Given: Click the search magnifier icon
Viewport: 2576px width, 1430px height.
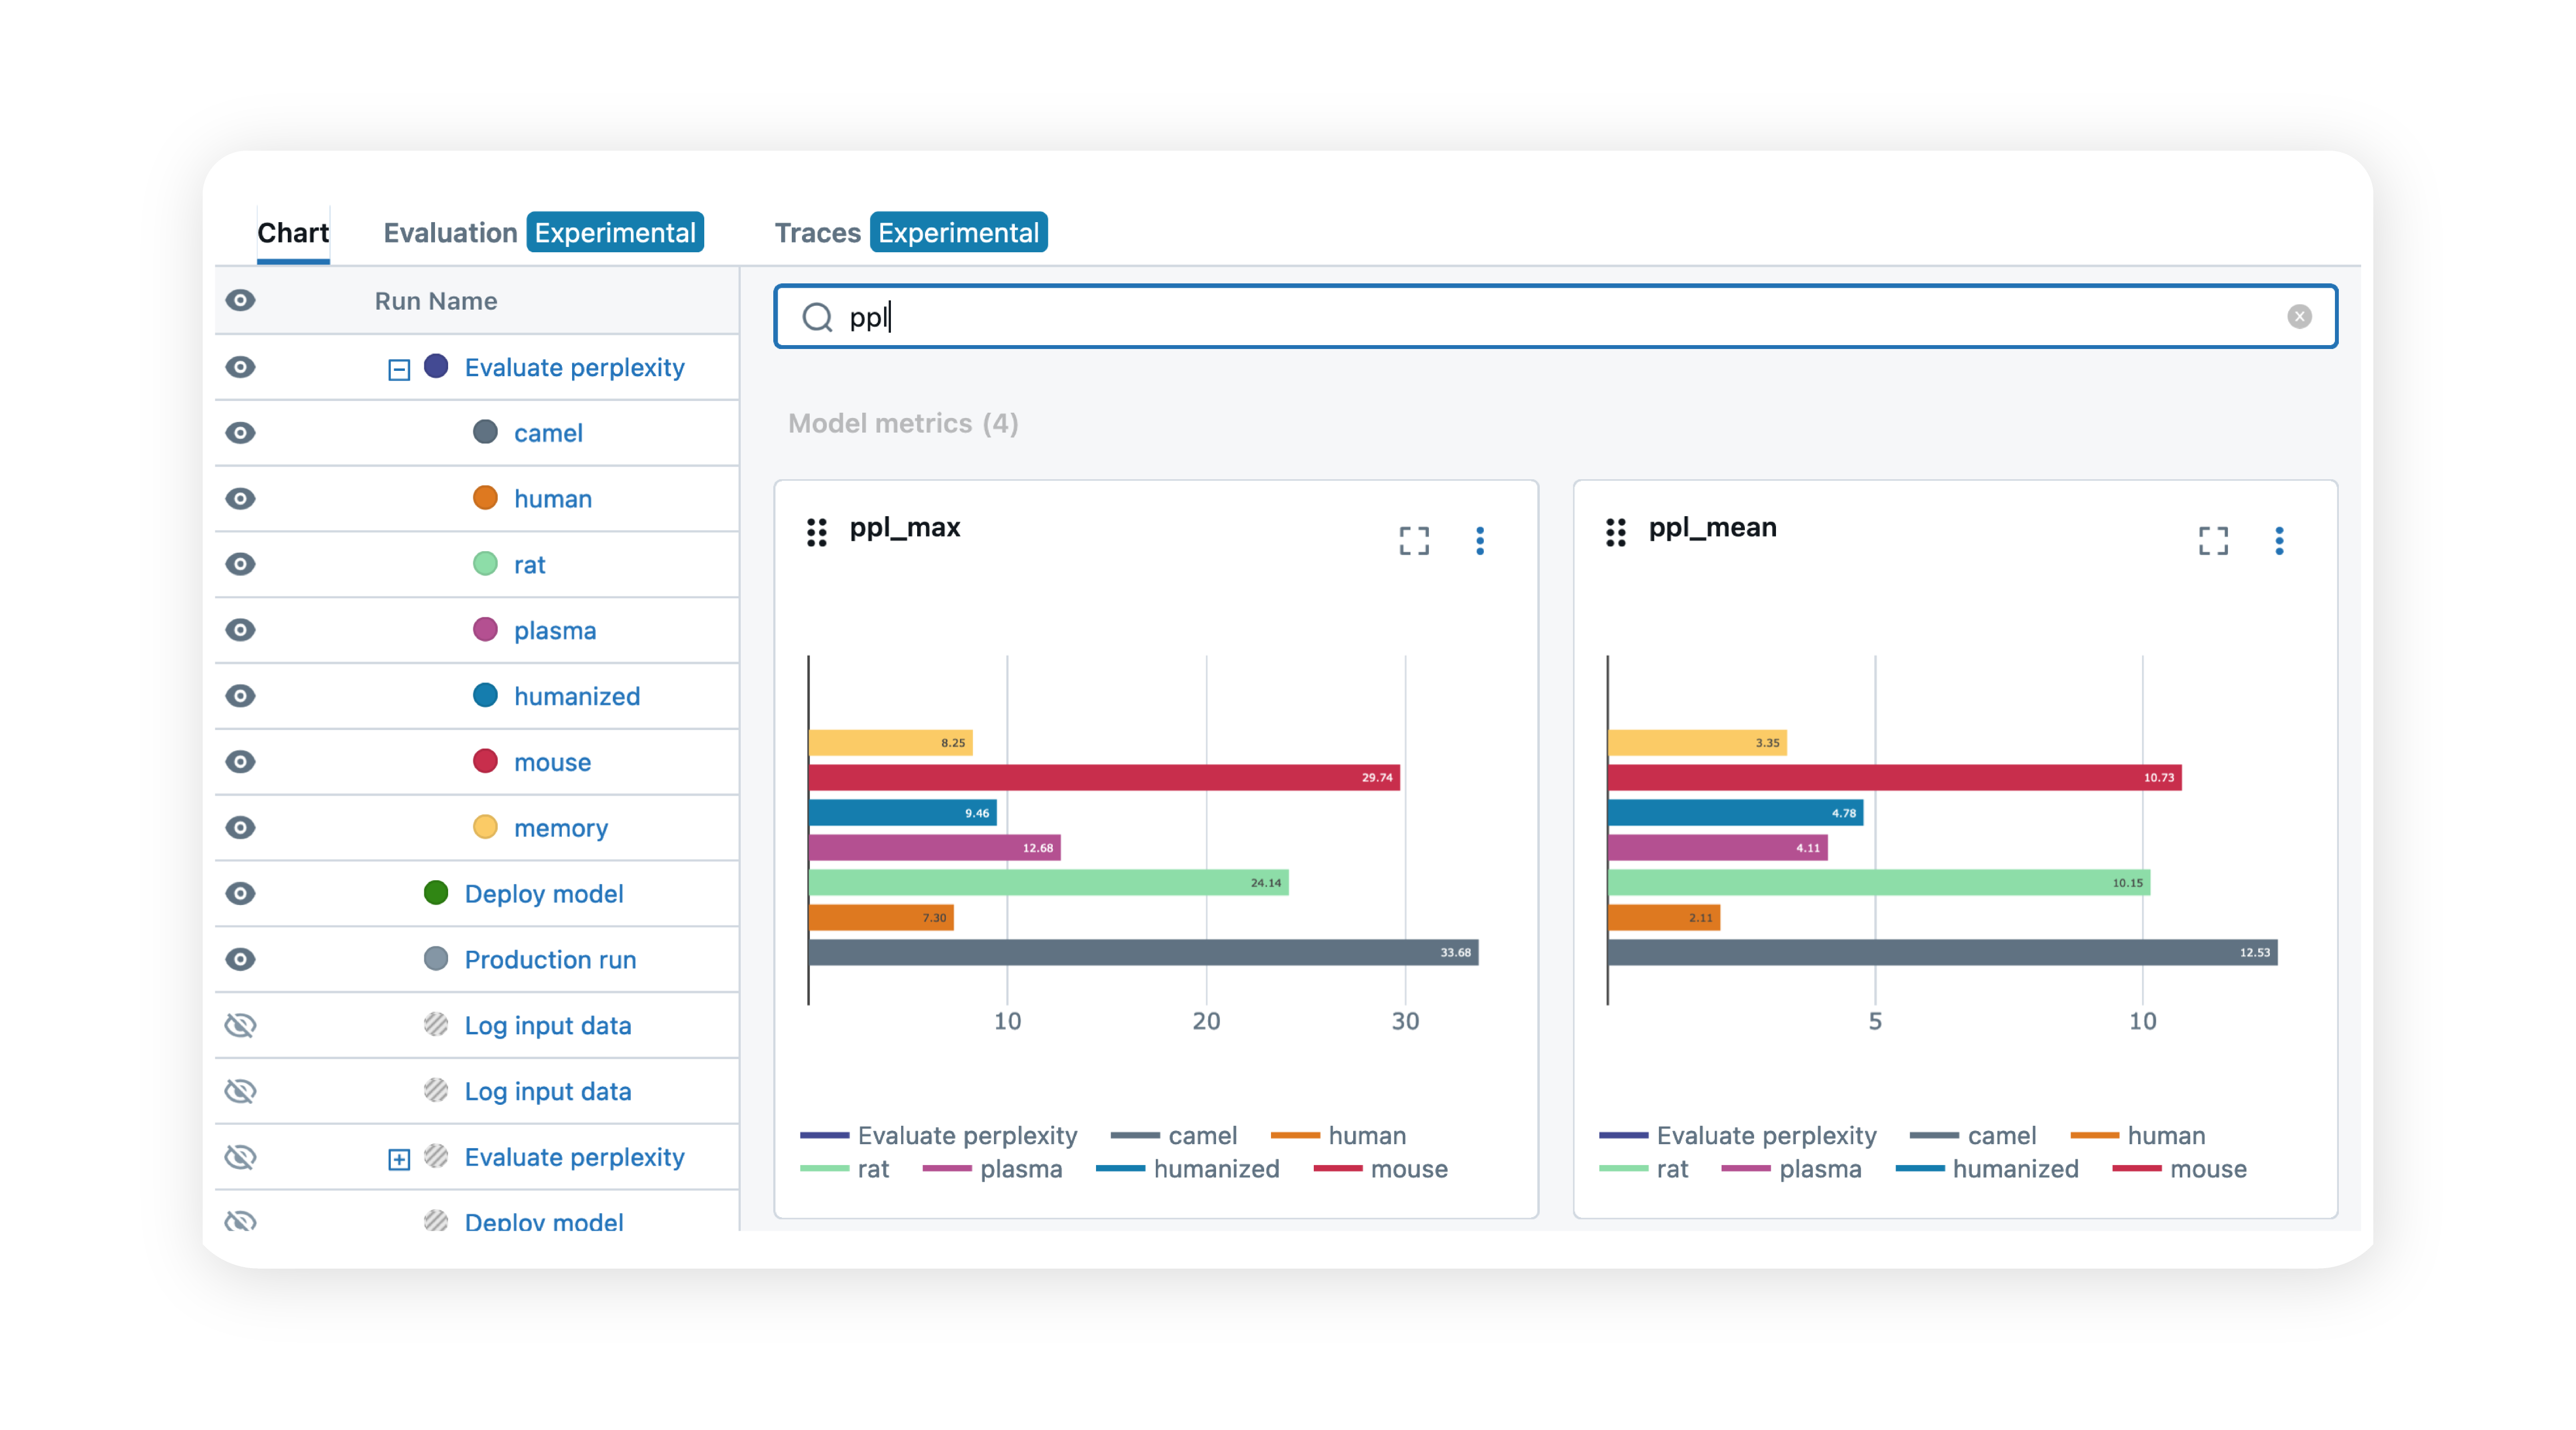Looking at the screenshot, I should pyautogui.click(x=817, y=317).
